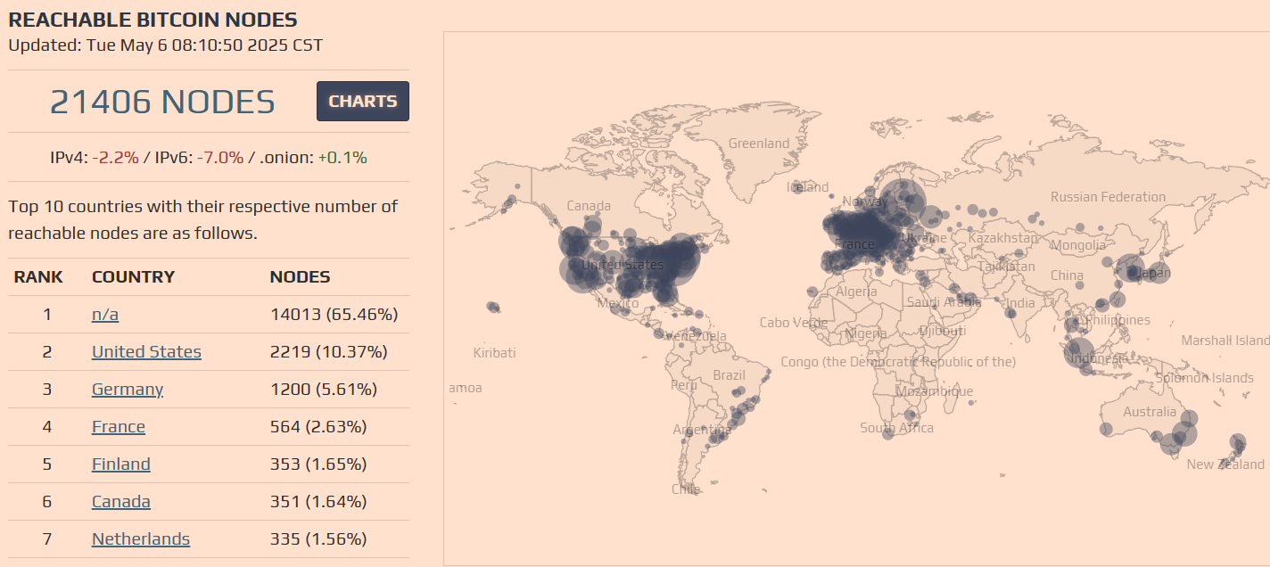Click the COUNTRY column header
This screenshot has height=567, width=1270.
(x=133, y=277)
